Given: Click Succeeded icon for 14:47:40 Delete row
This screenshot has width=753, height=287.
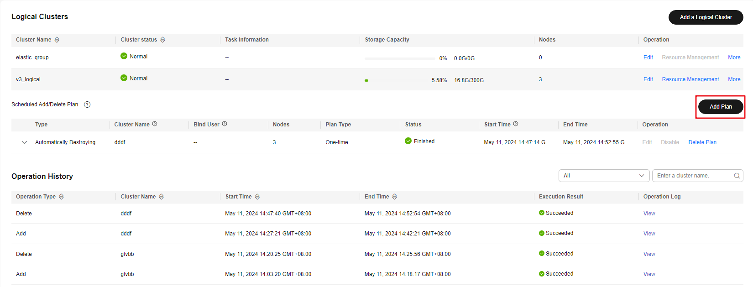Looking at the screenshot, I should tap(542, 213).
